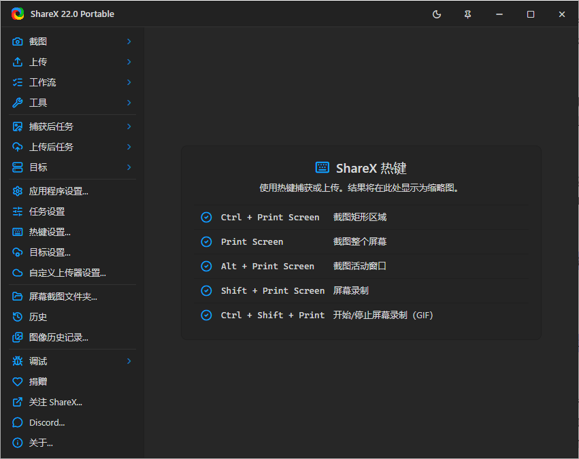Click the image icon beside 捕获后任务
This screenshot has width=579, height=459.
tap(18, 126)
